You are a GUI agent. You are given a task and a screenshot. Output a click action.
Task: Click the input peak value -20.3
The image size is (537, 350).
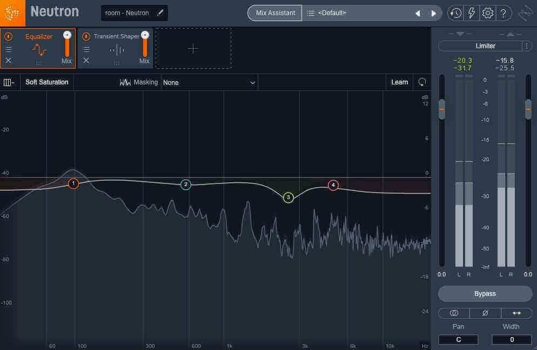point(462,61)
